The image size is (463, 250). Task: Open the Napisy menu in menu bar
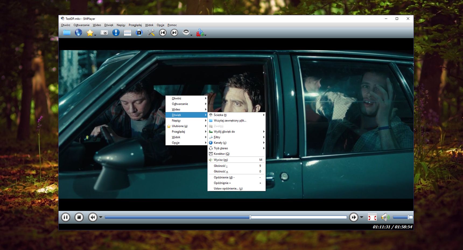pos(121,25)
